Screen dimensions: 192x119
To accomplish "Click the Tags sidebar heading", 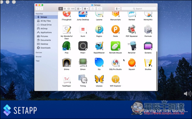I will 38,61.
